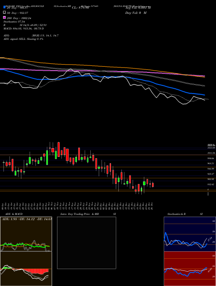Viewport: 216px width, 286px height.
Task: Click the empty Intra Day Trading Price panel
Action: 86,243
